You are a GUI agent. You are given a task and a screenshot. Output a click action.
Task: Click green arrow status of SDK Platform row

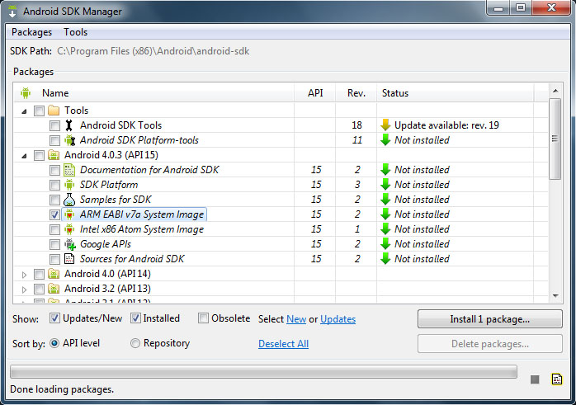[x=385, y=184]
